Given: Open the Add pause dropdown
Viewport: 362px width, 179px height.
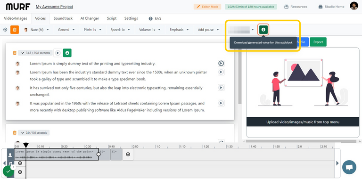Looking at the screenshot, I should 208,30.
